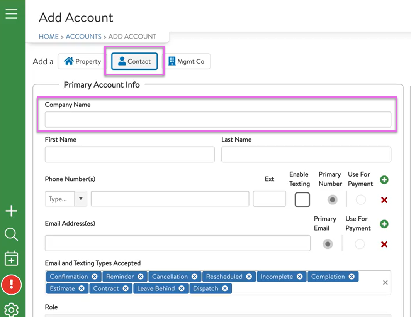Navigate to ACCOUNTS breadcrumb link
The height and width of the screenshot is (317, 411).
click(x=83, y=37)
